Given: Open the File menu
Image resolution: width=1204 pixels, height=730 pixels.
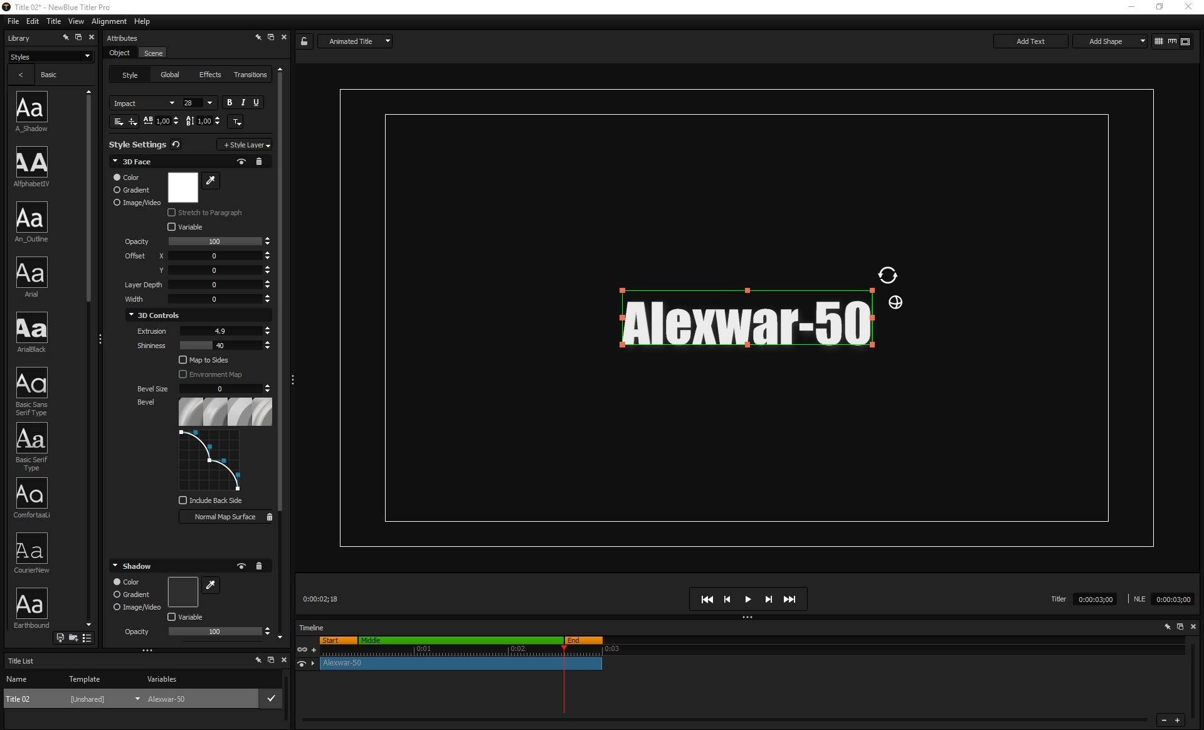Looking at the screenshot, I should (13, 21).
